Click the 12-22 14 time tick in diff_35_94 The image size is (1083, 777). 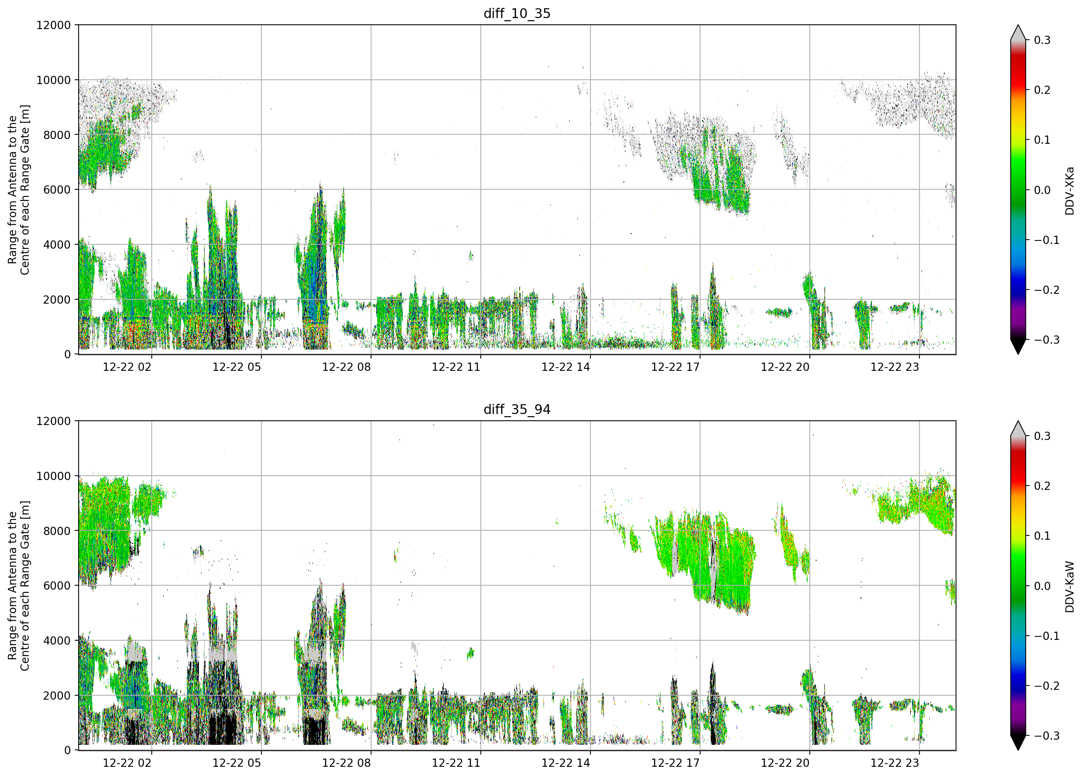[566, 763]
